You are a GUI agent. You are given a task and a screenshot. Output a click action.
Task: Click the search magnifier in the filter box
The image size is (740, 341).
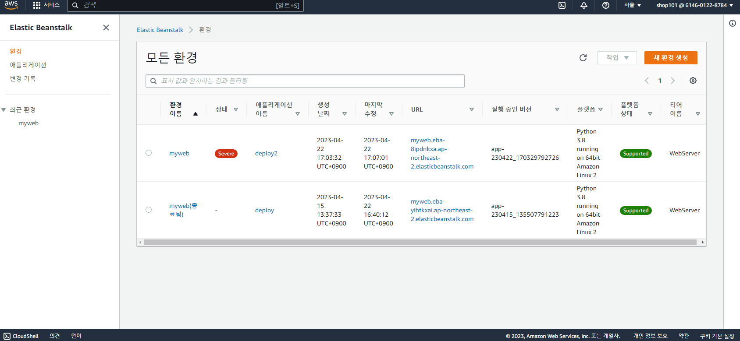pyautogui.click(x=153, y=81)
